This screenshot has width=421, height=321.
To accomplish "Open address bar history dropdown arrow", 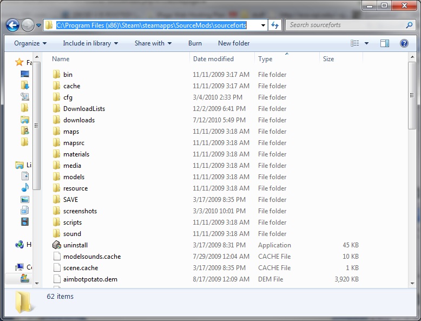I will click(x=263, y=25).
